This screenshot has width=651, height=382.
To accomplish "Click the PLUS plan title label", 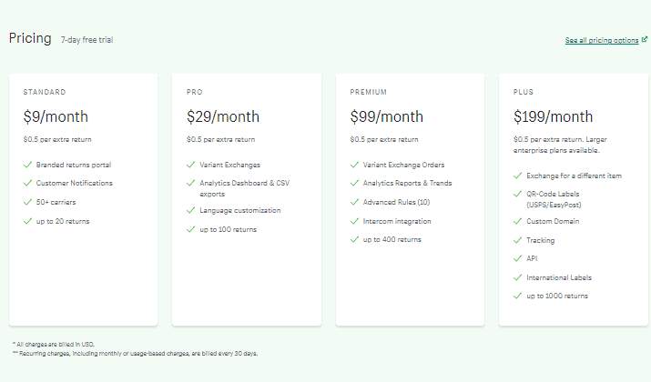I will pos(524,92).
